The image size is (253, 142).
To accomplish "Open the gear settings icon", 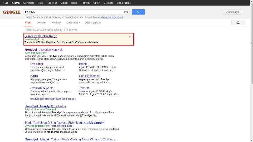I will click(238, 23).
